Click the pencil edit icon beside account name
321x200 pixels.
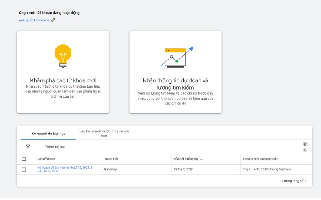53,20
